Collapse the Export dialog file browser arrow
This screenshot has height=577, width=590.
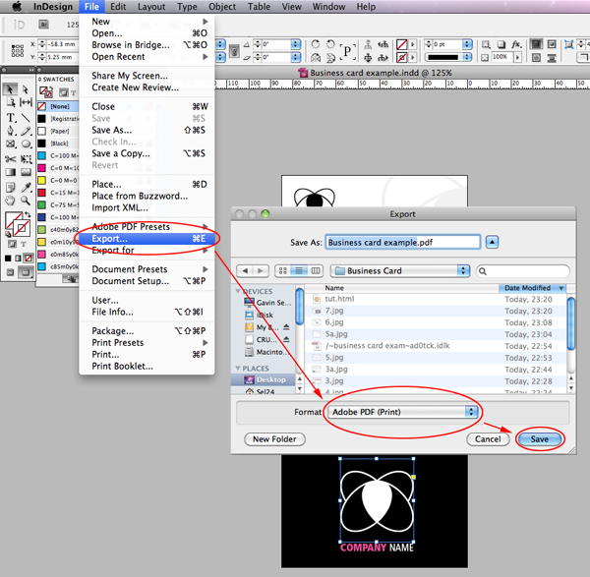coord(493,242)
